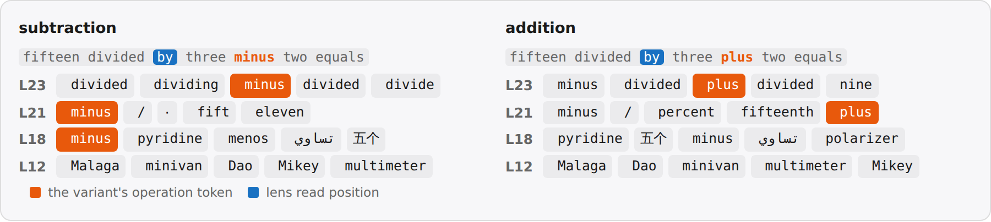Click the blue lens read position swatch

coord(253,192)
